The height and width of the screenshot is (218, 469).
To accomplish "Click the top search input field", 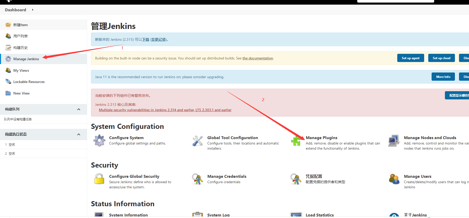I will 395,1.
